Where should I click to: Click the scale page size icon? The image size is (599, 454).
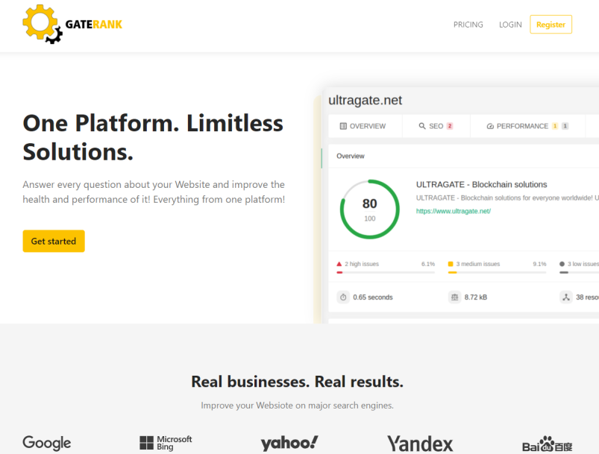pyautogui.click(x=454, y=297)
